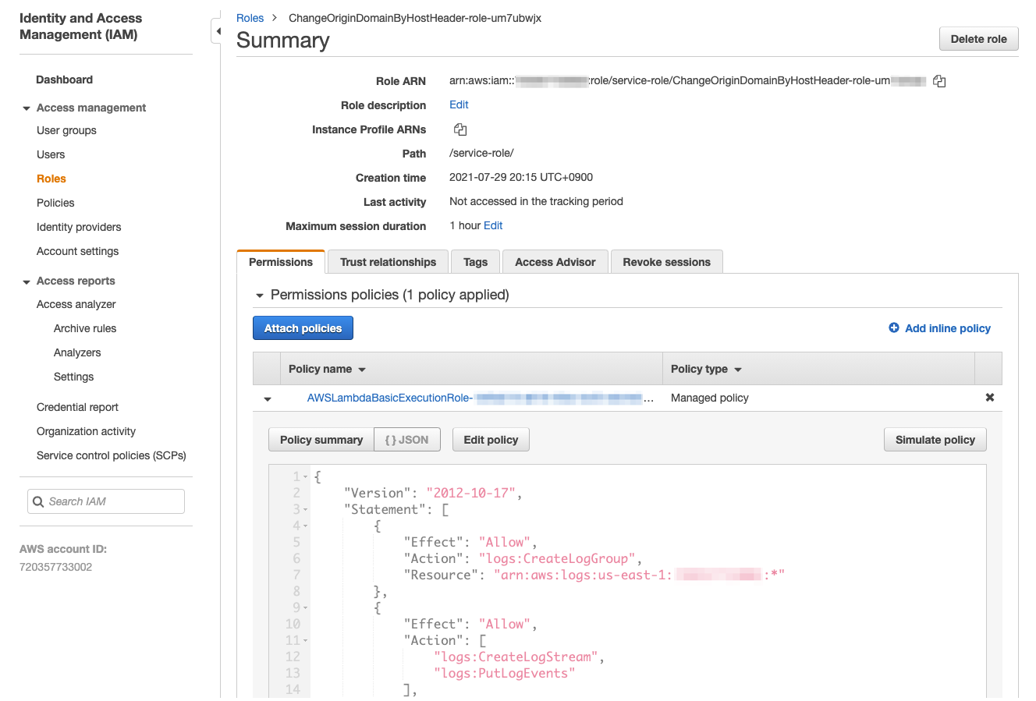Click the AWS account ID number 720357733002
This screenshot has width=1036, height=701.
[x=55, y=567]
